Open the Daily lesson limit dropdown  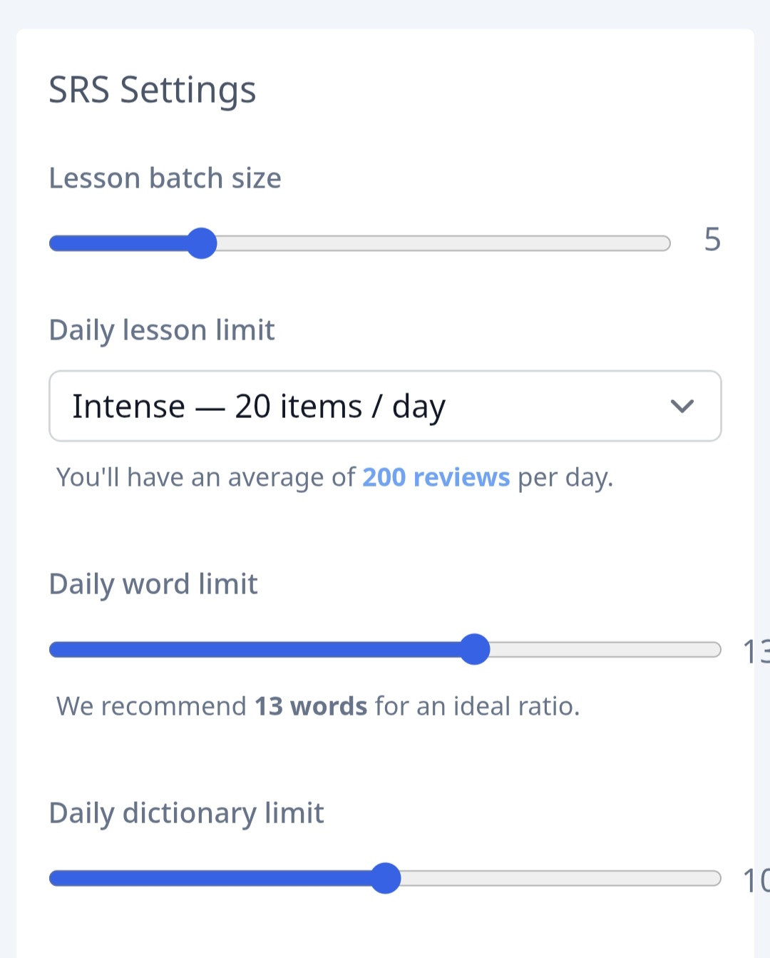click(x=385, y=406)
